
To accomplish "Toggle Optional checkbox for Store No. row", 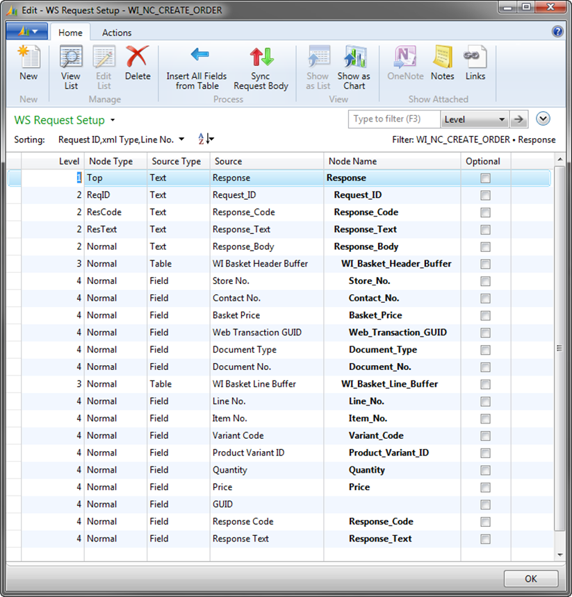I will tap(485, 281).
